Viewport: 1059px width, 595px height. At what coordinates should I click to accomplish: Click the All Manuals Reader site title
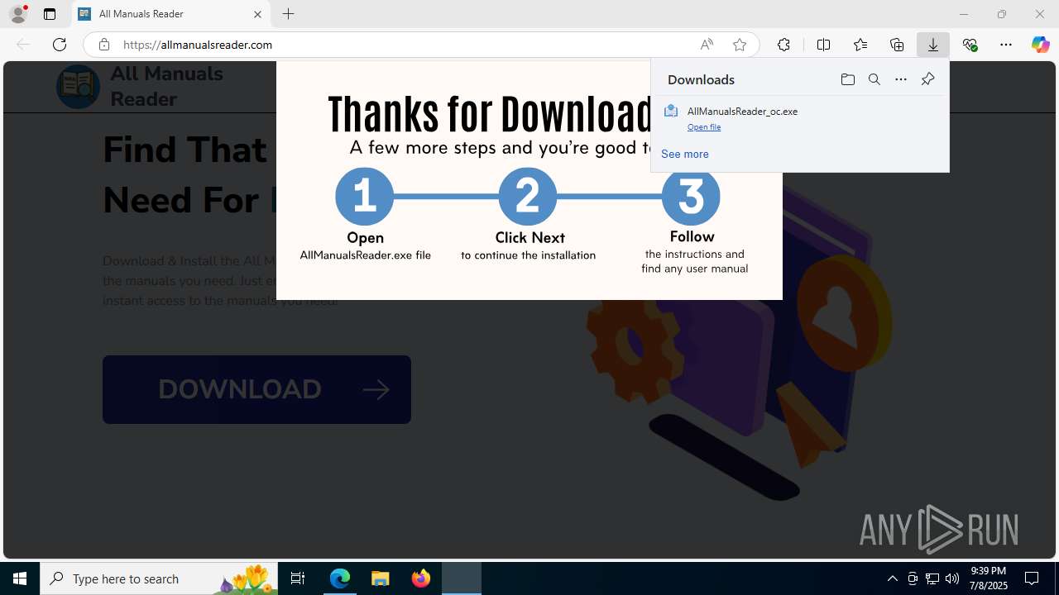click(x=166, y=86)
